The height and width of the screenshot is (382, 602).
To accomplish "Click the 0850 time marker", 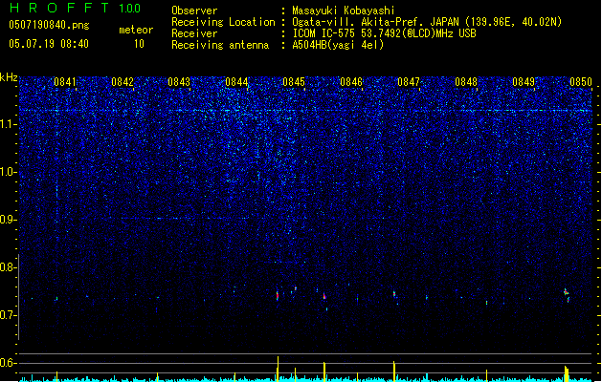I will pos(581,82).
